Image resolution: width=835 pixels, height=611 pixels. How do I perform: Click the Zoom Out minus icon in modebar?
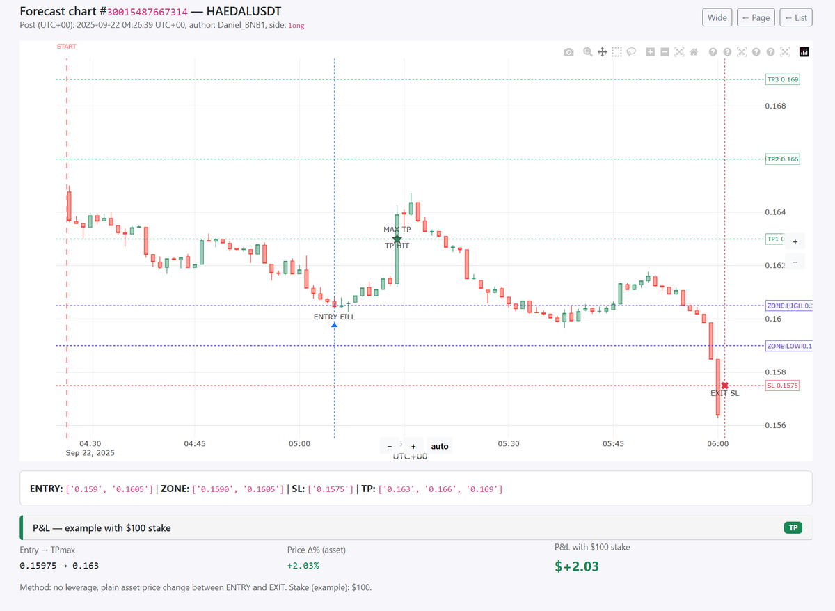(665, 52)
